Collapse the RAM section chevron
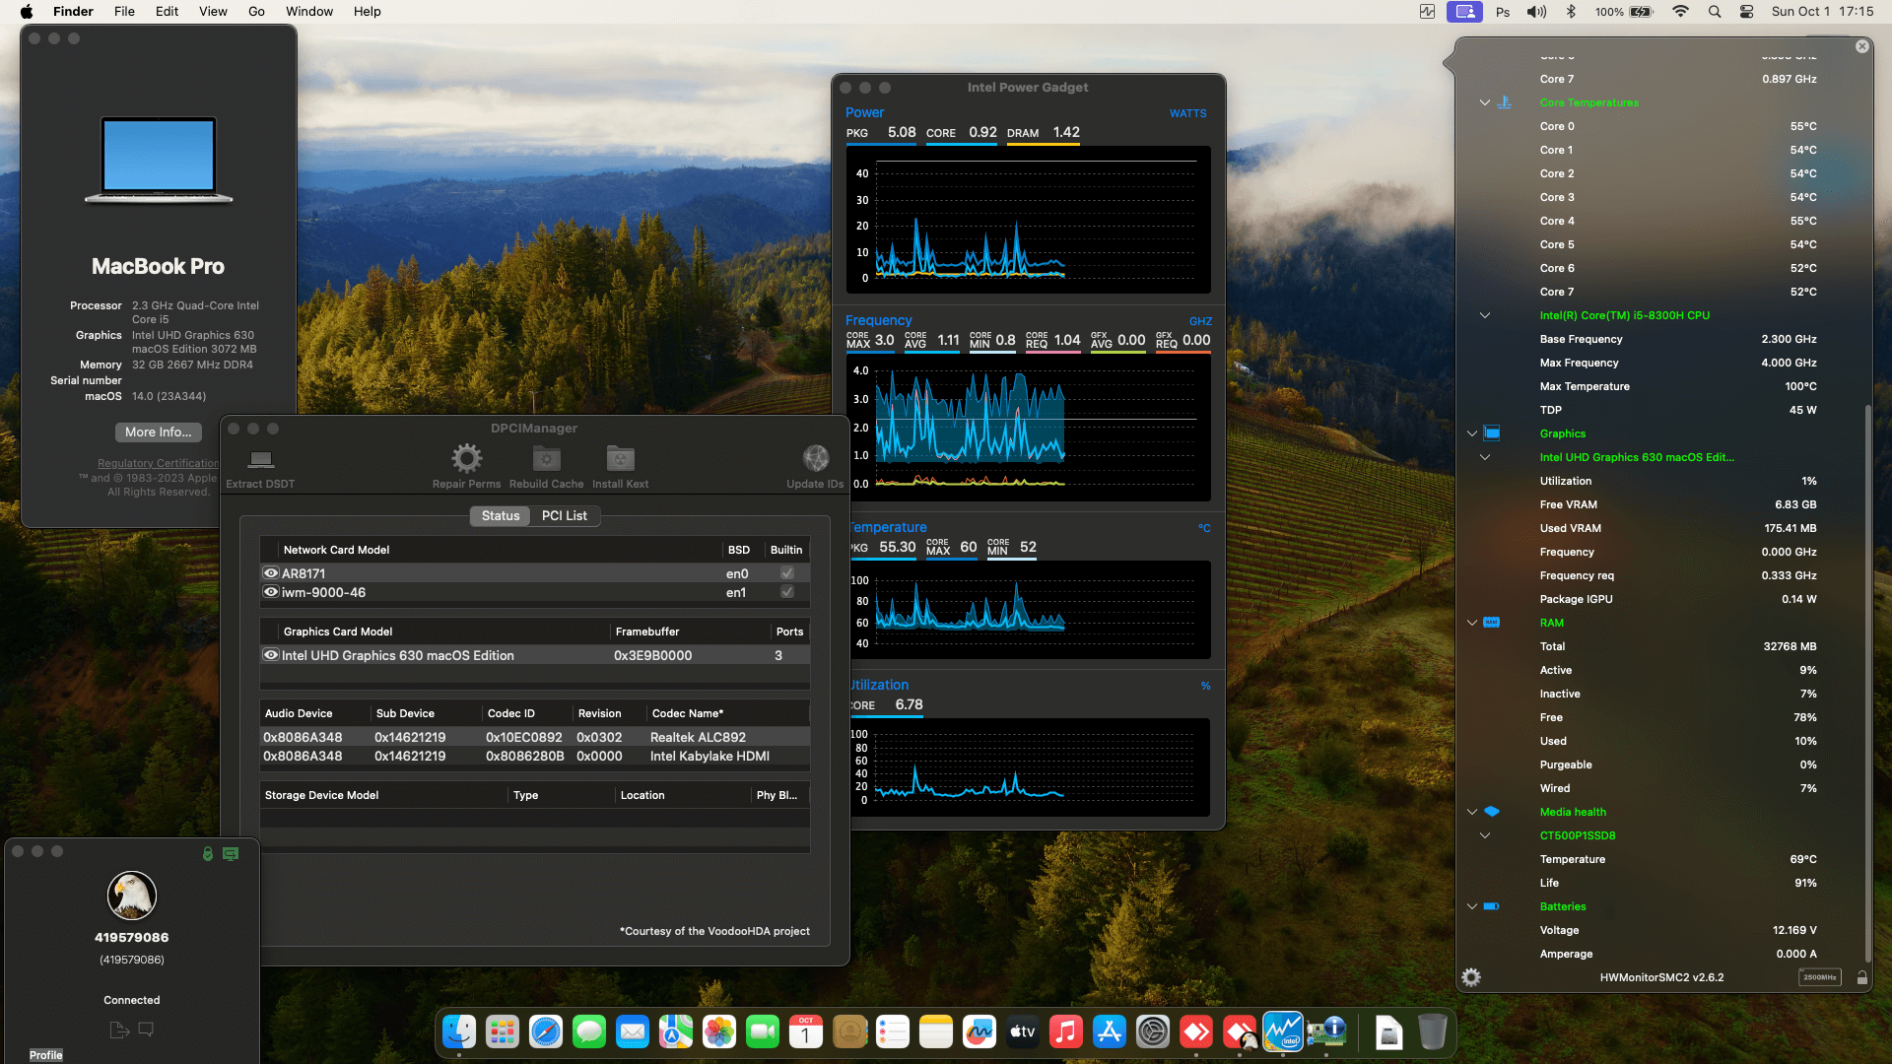This screenshot has height=1064, width=1892. point(1472,623)
